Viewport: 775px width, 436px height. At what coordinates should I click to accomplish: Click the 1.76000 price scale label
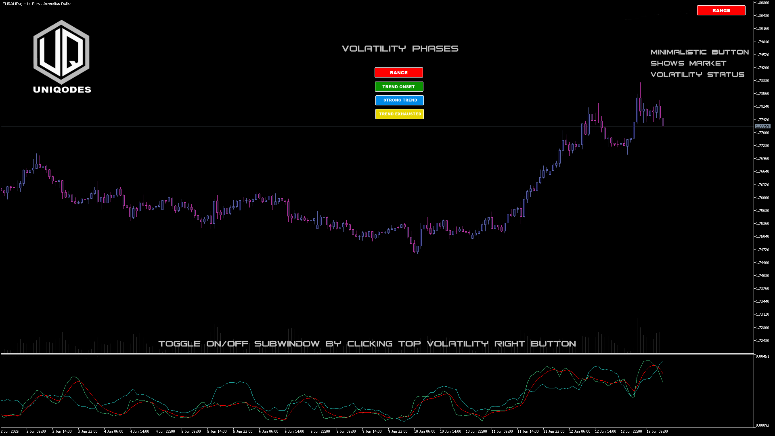[762, 198]
